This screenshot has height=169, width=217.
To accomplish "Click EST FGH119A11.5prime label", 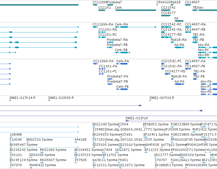I will (x=186, y=160).
